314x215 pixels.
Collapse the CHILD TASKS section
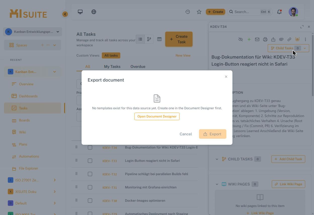(x=217, y=159)
